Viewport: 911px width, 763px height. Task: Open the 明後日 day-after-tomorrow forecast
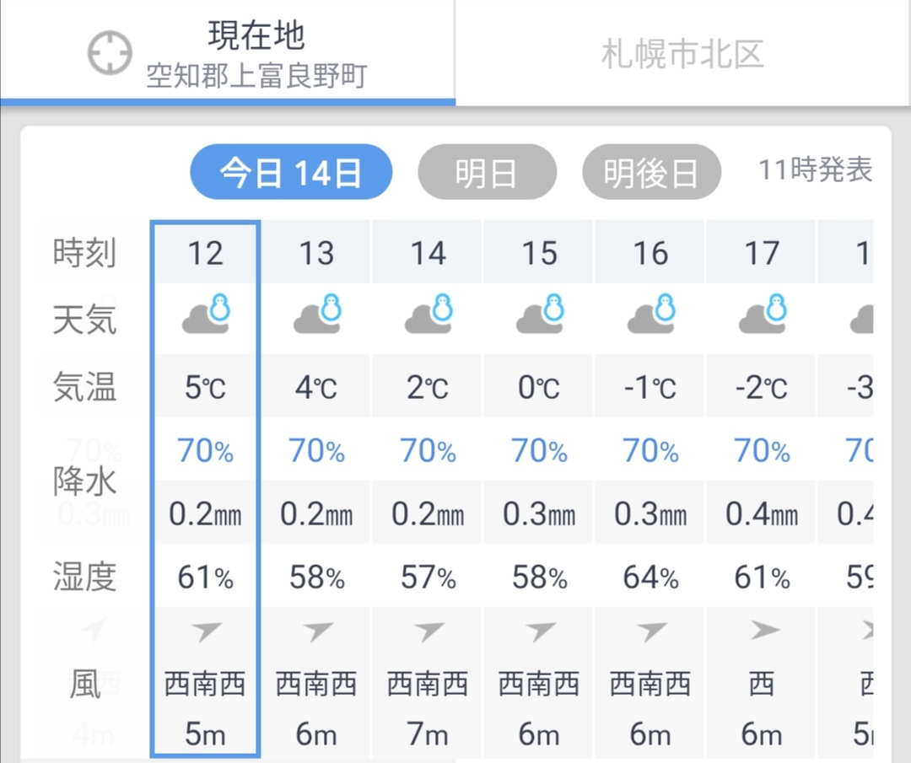coord(651,172)
